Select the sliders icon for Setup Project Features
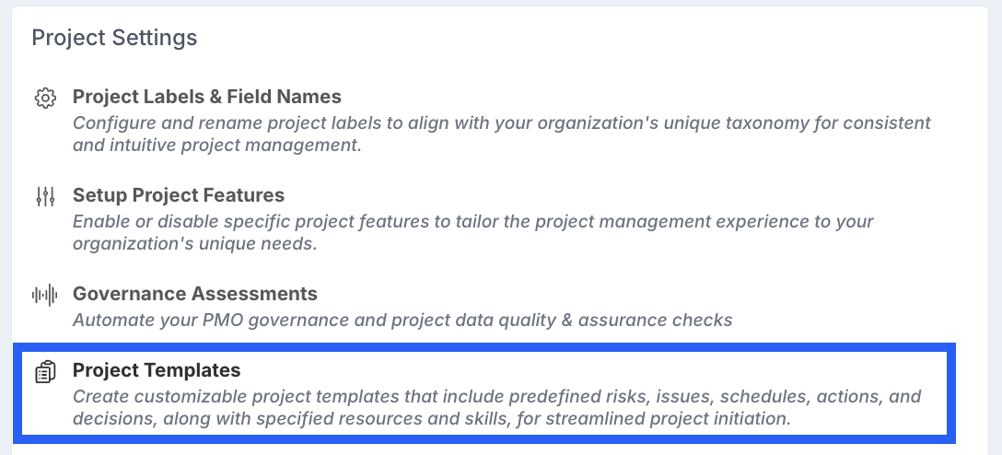This screenshot has height=455, width=1002. tap(45, 196)
